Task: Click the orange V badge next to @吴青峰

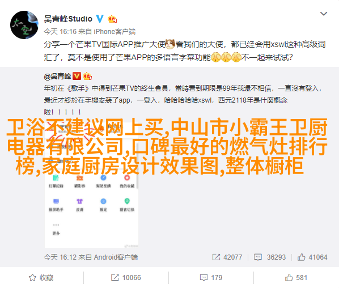Action: (x=77, y=76)
